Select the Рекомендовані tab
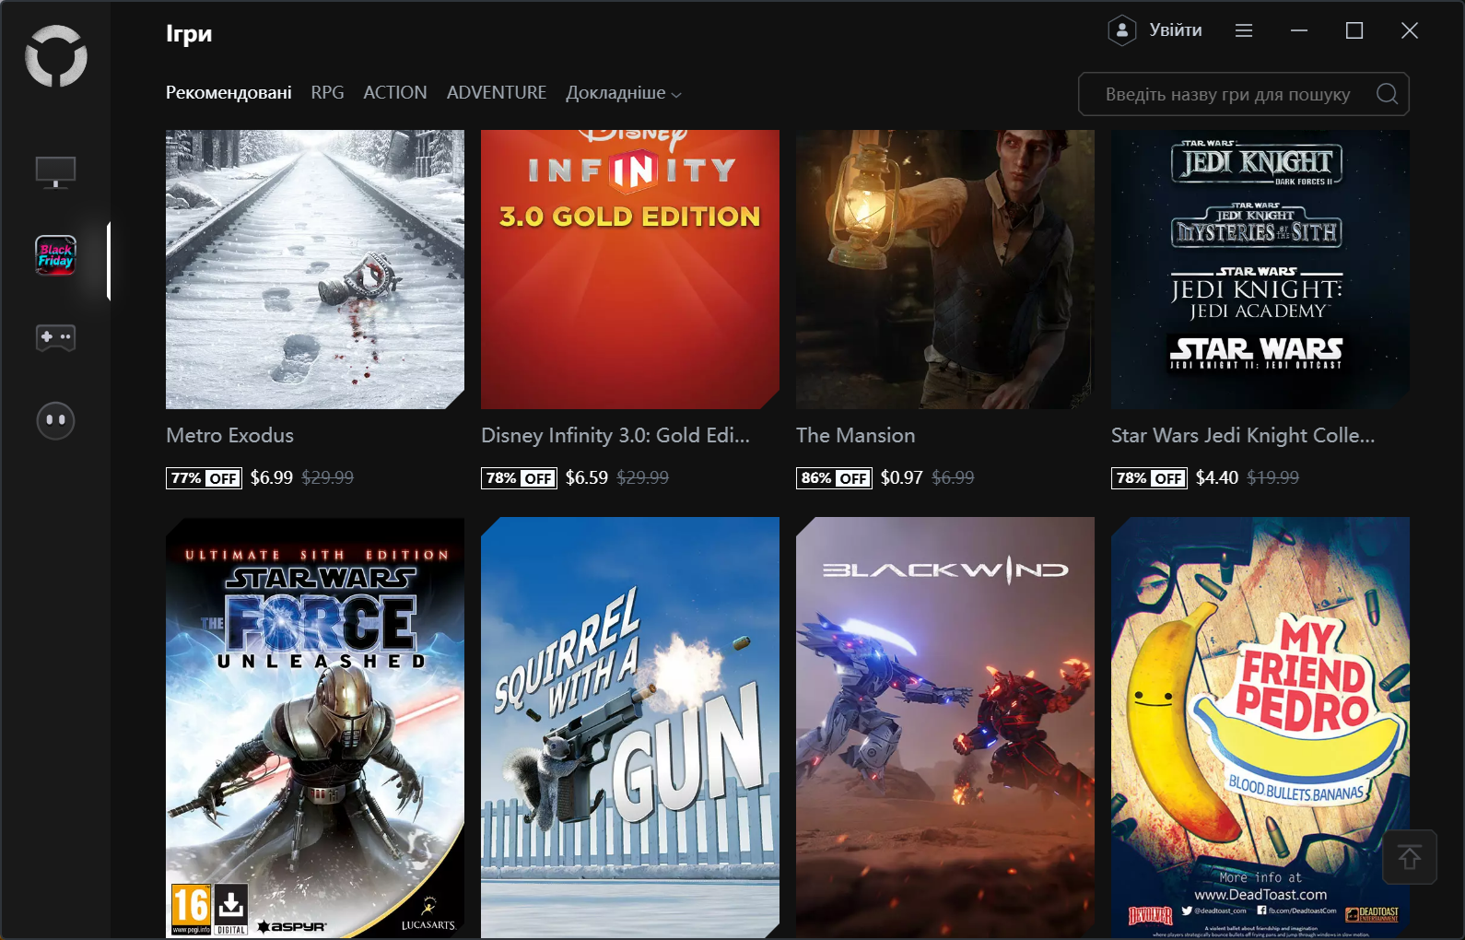 pos(229,93)
